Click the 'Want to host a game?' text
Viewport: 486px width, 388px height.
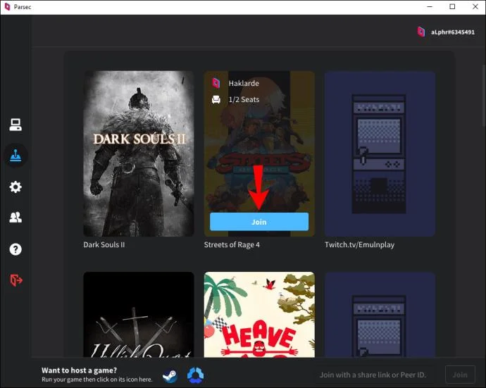point(79,370)
